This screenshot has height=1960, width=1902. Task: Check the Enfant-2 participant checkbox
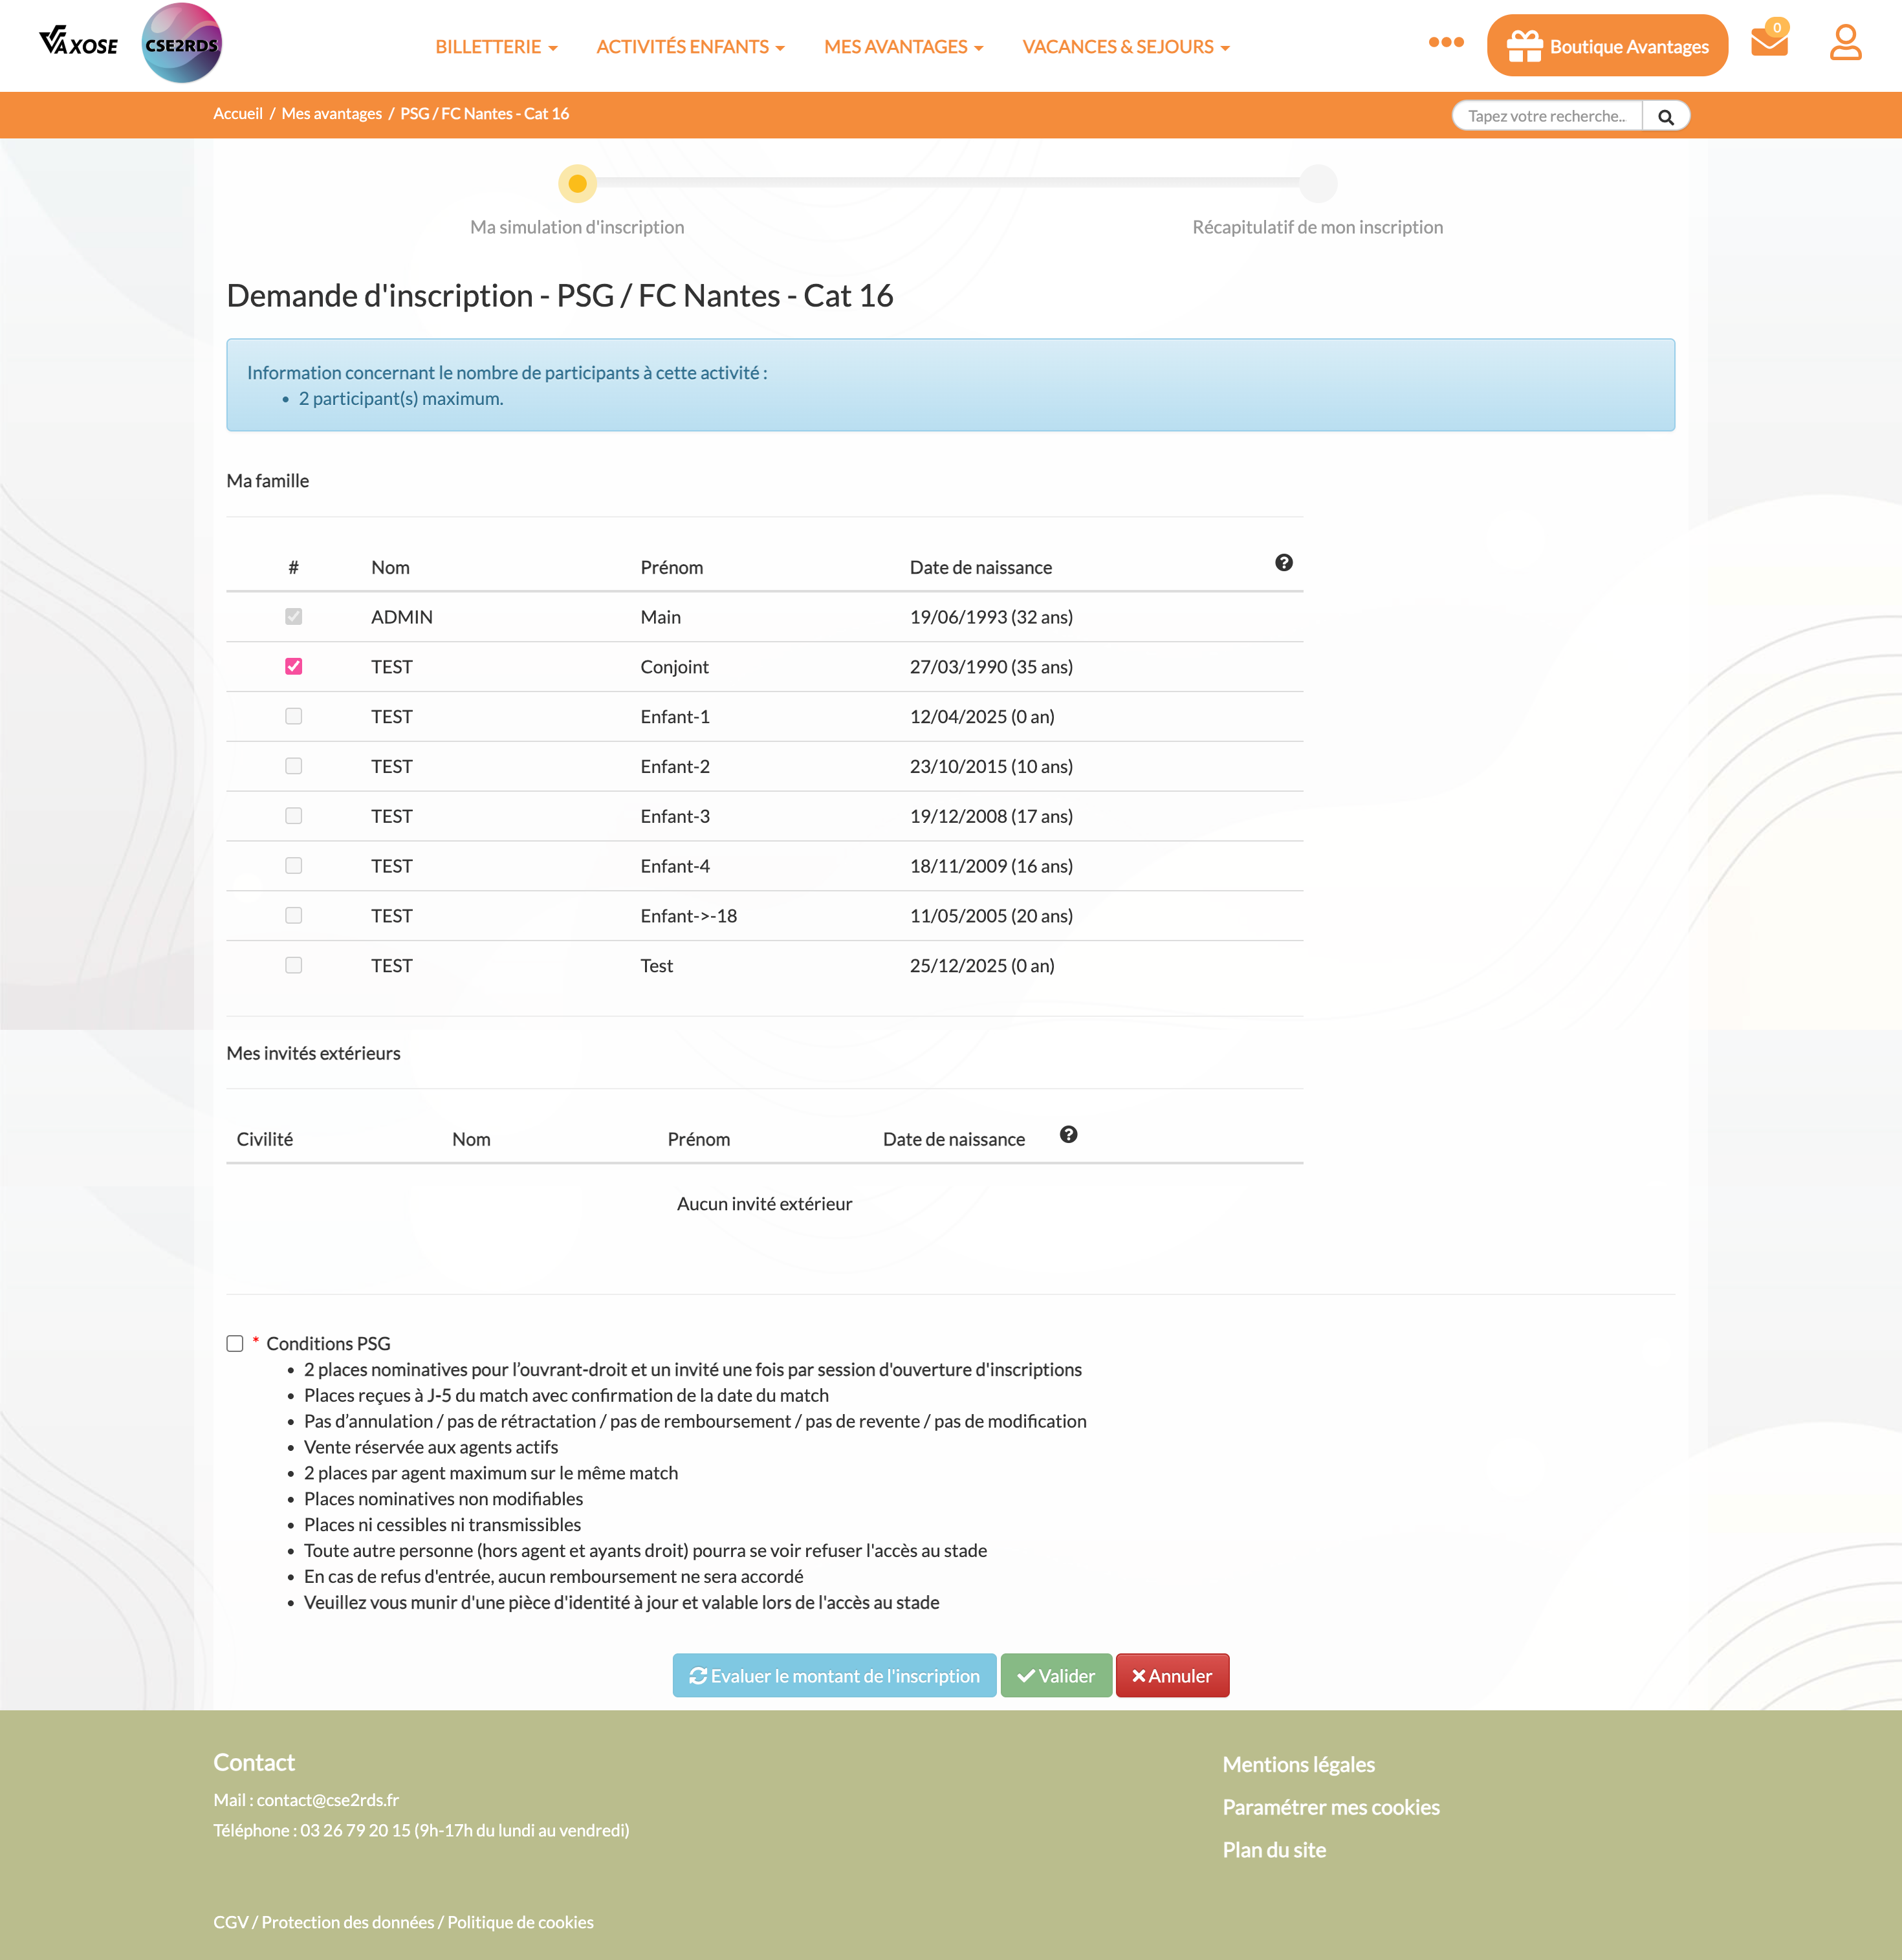point(293,766)
